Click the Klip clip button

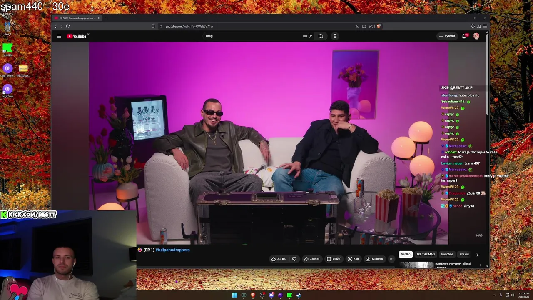[x=353, y=259]
